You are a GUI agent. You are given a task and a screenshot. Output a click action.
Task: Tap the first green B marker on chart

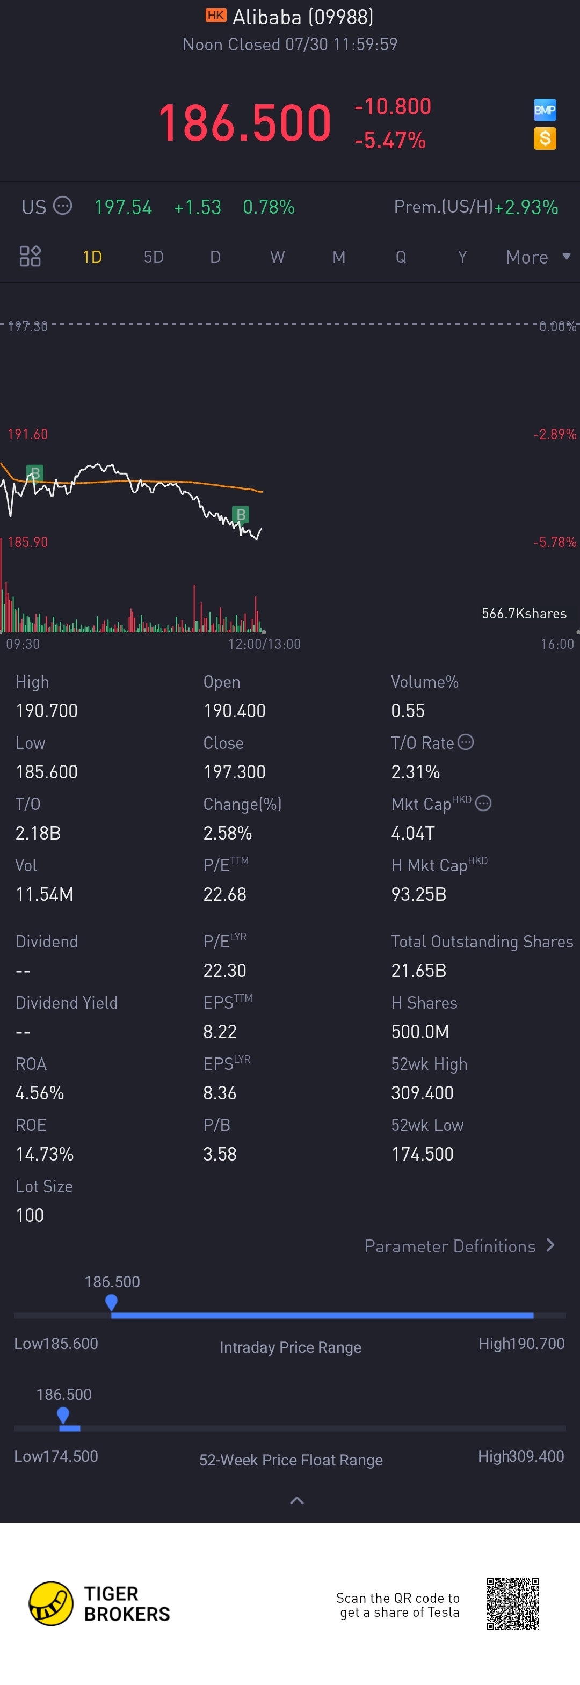coord(35,473)
